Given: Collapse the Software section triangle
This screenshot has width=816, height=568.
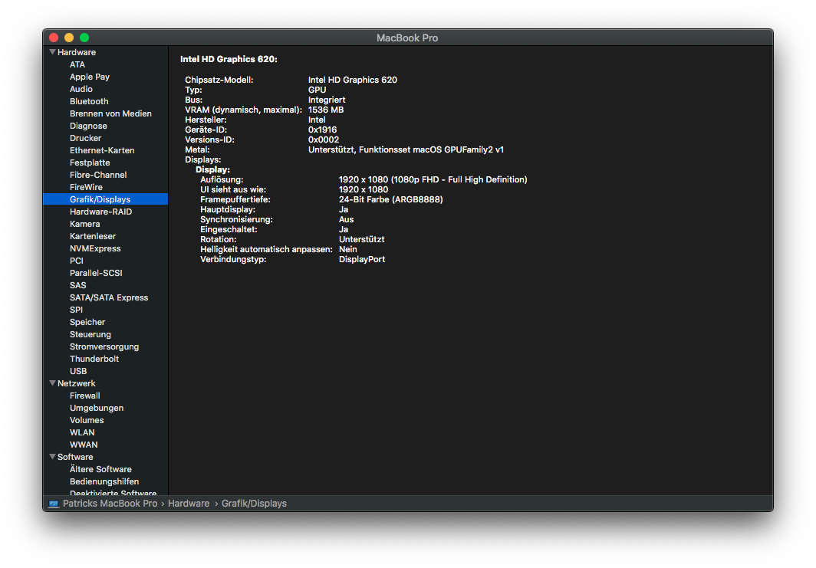Looking at the screenshot, I should click(x=52, y=457).
